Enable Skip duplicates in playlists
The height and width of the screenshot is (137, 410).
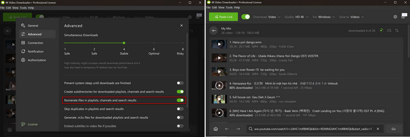pos(180,109)
